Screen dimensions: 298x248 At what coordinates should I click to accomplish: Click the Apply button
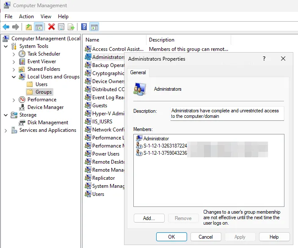click(240, 237)
